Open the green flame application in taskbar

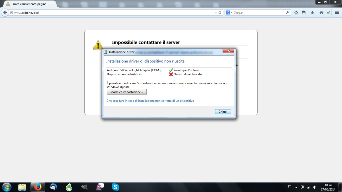pos(69,187)
